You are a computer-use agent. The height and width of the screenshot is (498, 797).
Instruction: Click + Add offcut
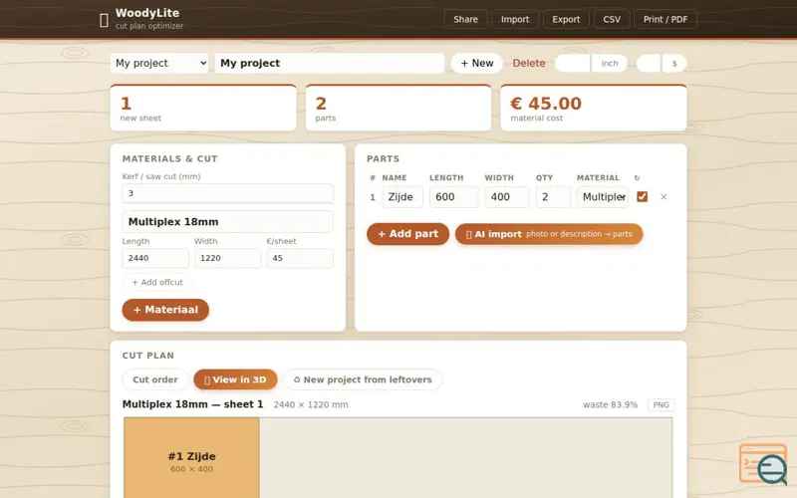157,282
